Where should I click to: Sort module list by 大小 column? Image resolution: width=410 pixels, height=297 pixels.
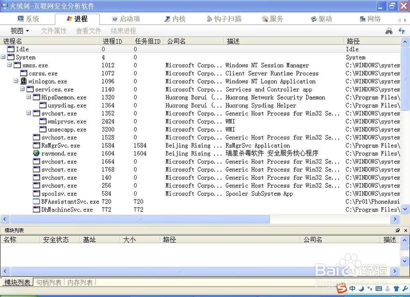140,240
